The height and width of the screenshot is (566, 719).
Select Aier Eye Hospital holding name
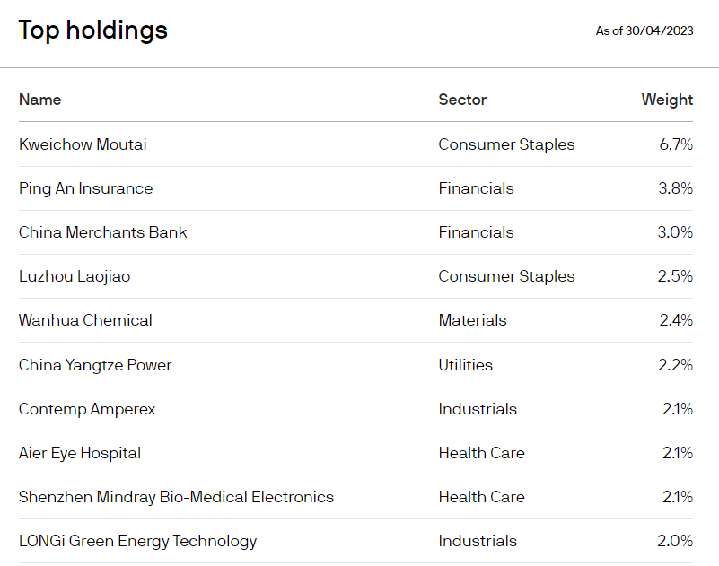tap(80, 453)
